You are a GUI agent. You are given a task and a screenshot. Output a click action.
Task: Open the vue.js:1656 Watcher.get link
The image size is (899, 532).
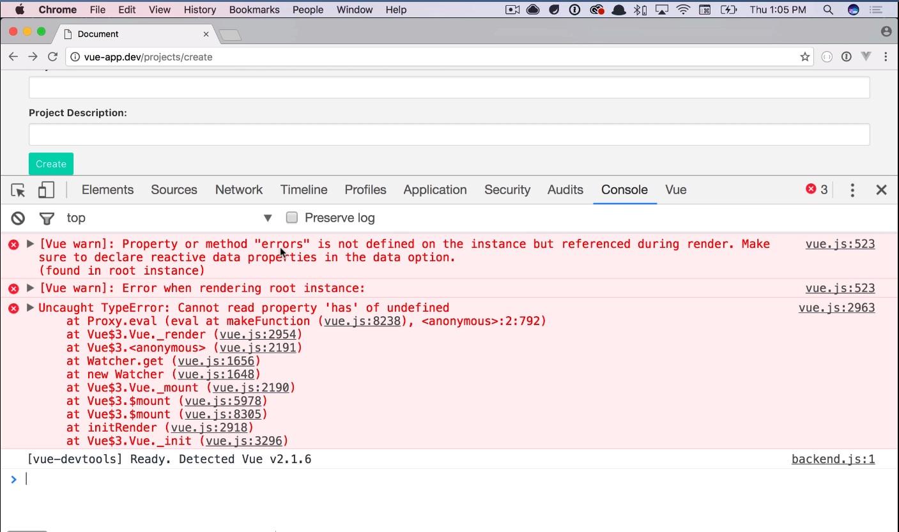[216, 361]
